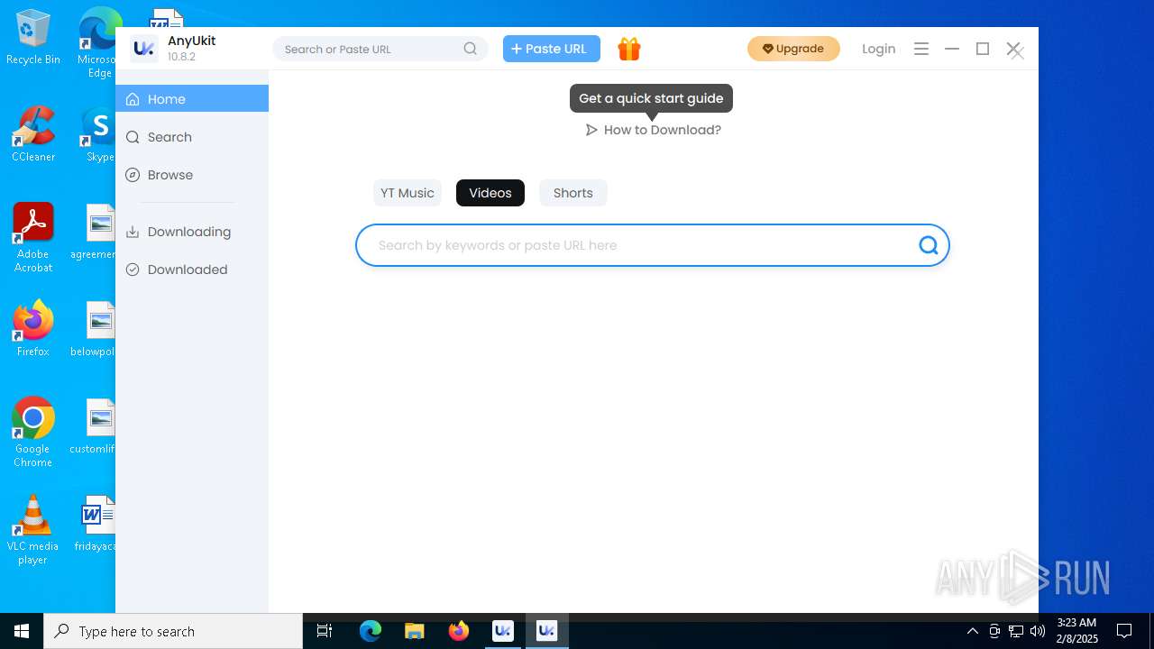Open Task View on the taskbar
This screenshot has width=1154, height=649.
tap(325, 631)
